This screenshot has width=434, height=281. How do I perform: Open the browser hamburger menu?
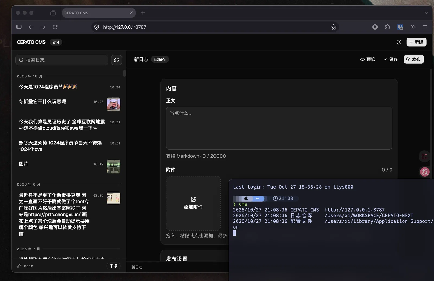coord(425,27)
